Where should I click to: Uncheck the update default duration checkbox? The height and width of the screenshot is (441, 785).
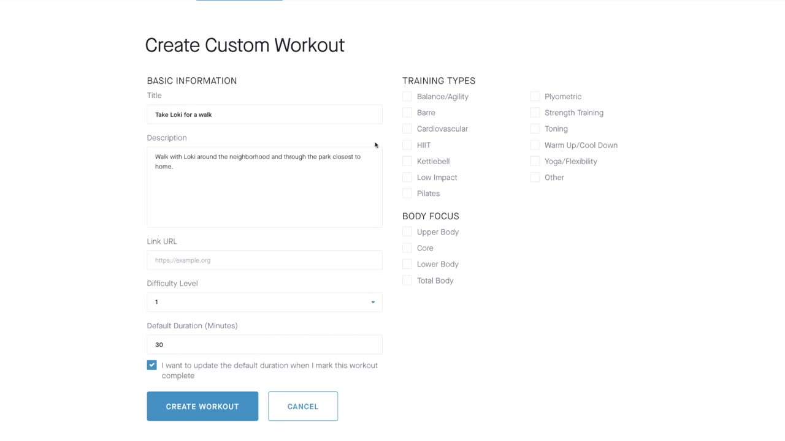click(x=151, y=365)
